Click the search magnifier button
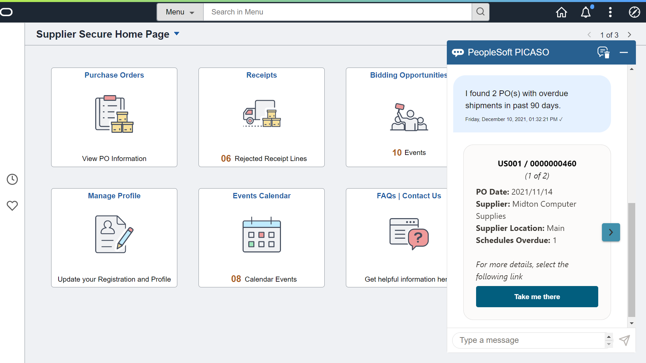Viewport: 646px width, 363px height. pyautogui.click(x=480, y=12)
